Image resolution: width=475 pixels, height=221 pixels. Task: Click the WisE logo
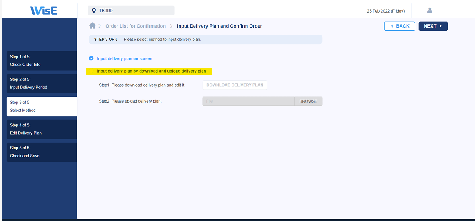tap(44, 10)
